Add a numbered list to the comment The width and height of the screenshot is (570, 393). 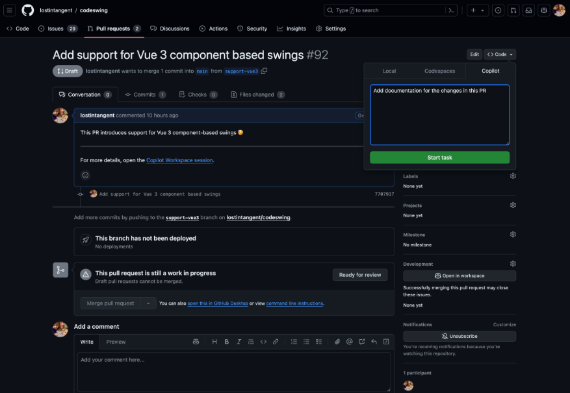coord(293,342)
